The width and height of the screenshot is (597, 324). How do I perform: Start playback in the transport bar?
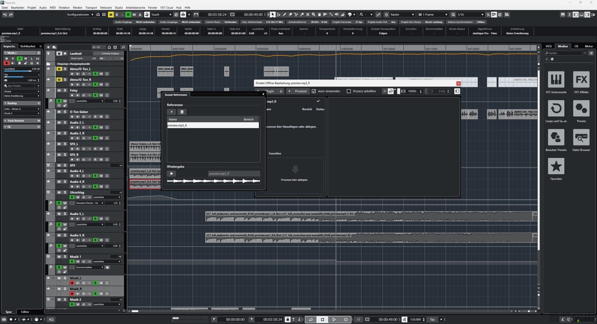pyautogui.click(x=334, y=319)
